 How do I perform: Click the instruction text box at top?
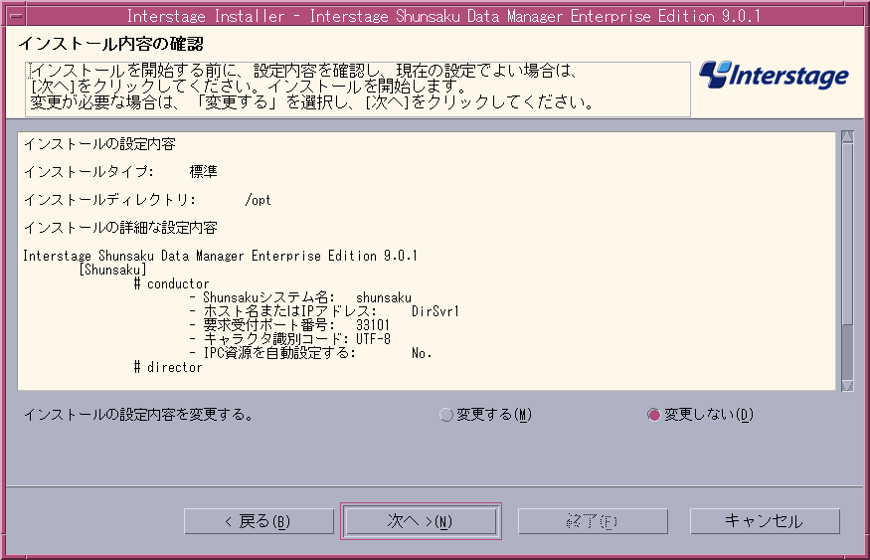pos(358,89)
